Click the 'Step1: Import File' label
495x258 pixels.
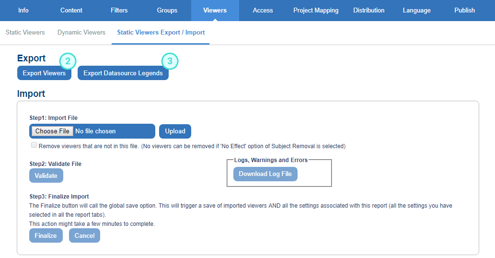(53, 118)
